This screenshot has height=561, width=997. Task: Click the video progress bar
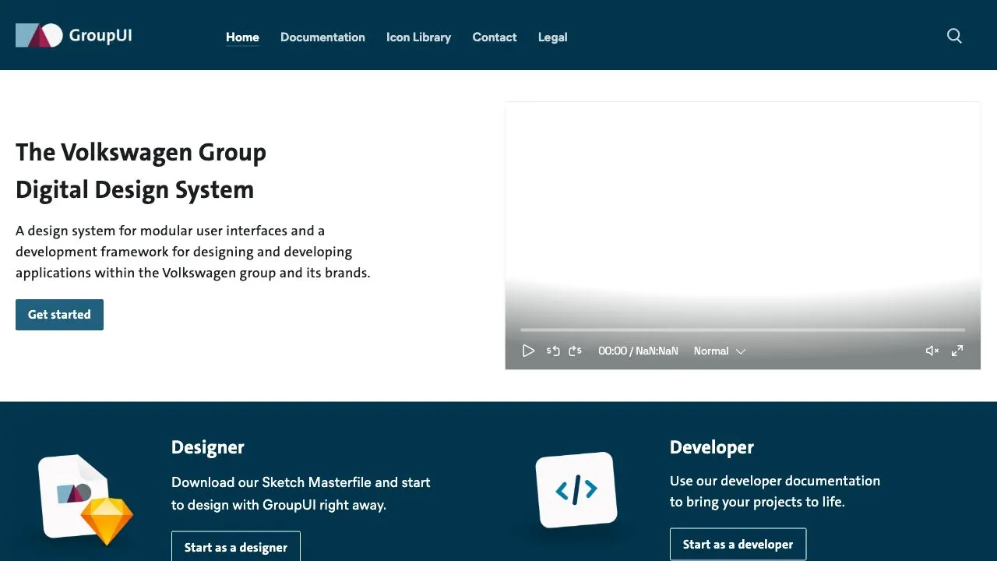[x=742, y=330]
